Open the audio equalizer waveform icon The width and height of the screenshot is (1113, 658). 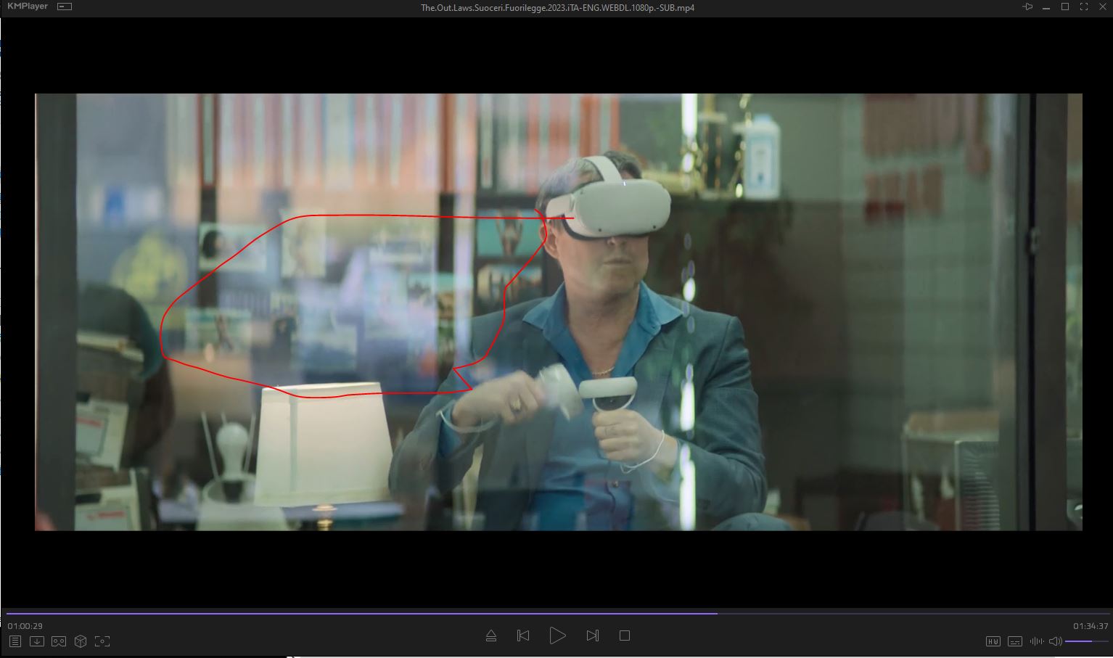[1037, 641]
